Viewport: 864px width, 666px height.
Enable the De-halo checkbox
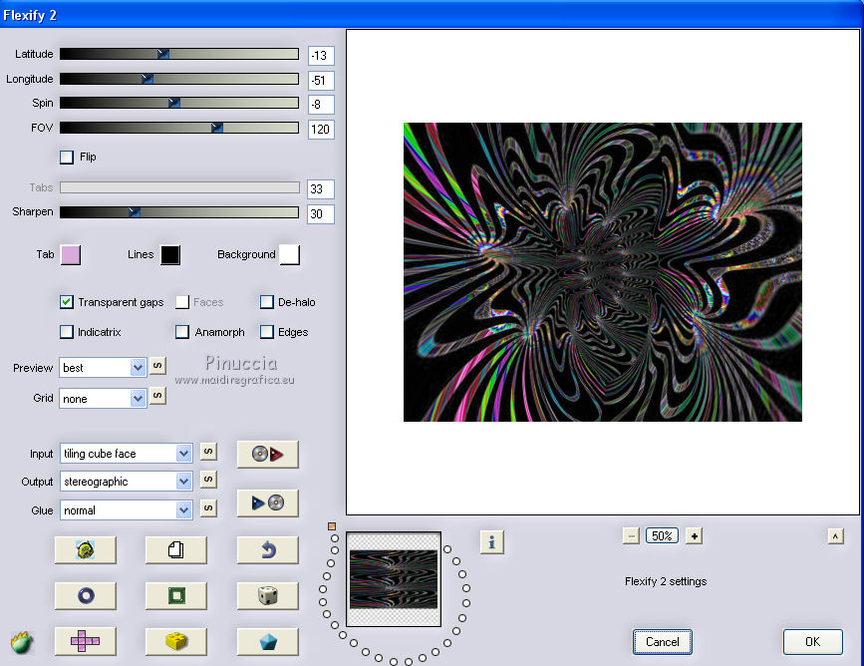click(x=267, y=302)
